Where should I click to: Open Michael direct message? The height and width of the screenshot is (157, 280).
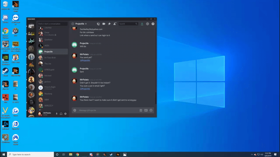point(53,76)
